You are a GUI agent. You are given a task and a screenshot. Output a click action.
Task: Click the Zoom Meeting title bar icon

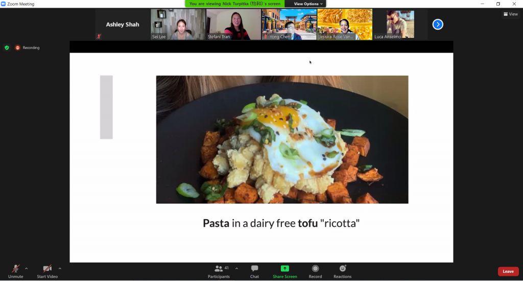[x=4, y=4]
